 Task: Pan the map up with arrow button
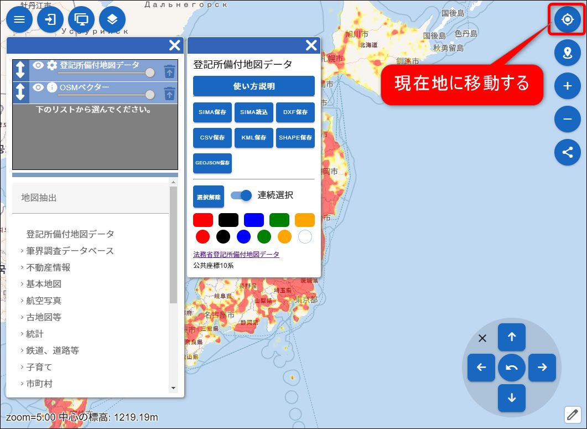pyautogui.click(x=512, y=337)
